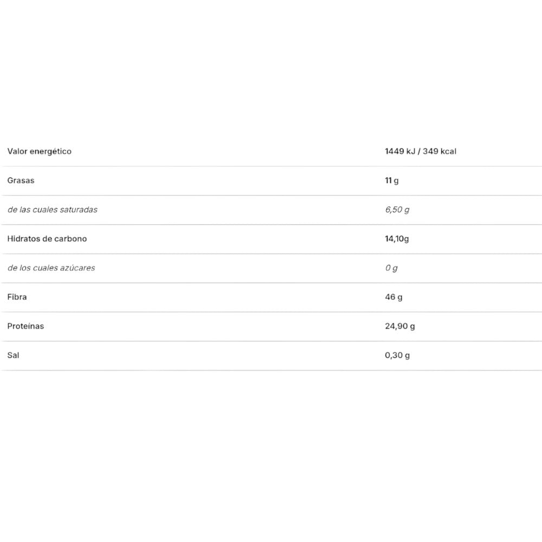
Task: Select the '24,90 g' protein value
Action: (x=400, y=326)
